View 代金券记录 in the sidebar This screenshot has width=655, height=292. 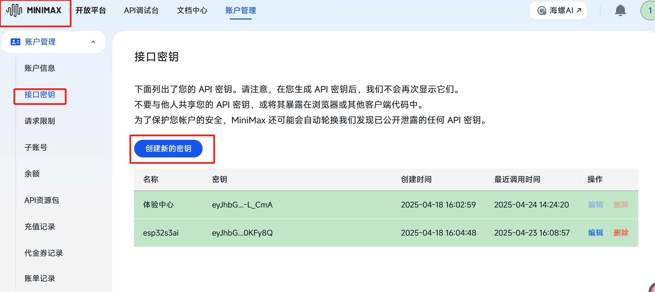point(44,253)
